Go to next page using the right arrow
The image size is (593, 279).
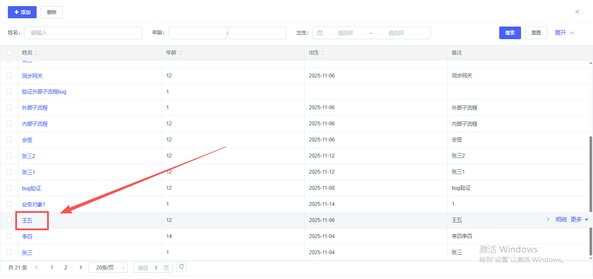coord(81,268)
